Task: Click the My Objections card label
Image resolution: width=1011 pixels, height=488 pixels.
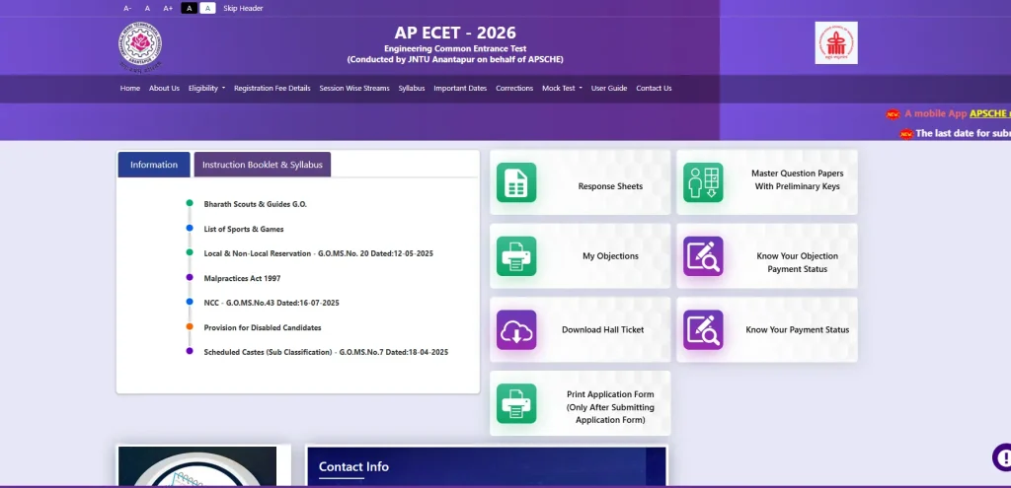Action: click(610, 256)
